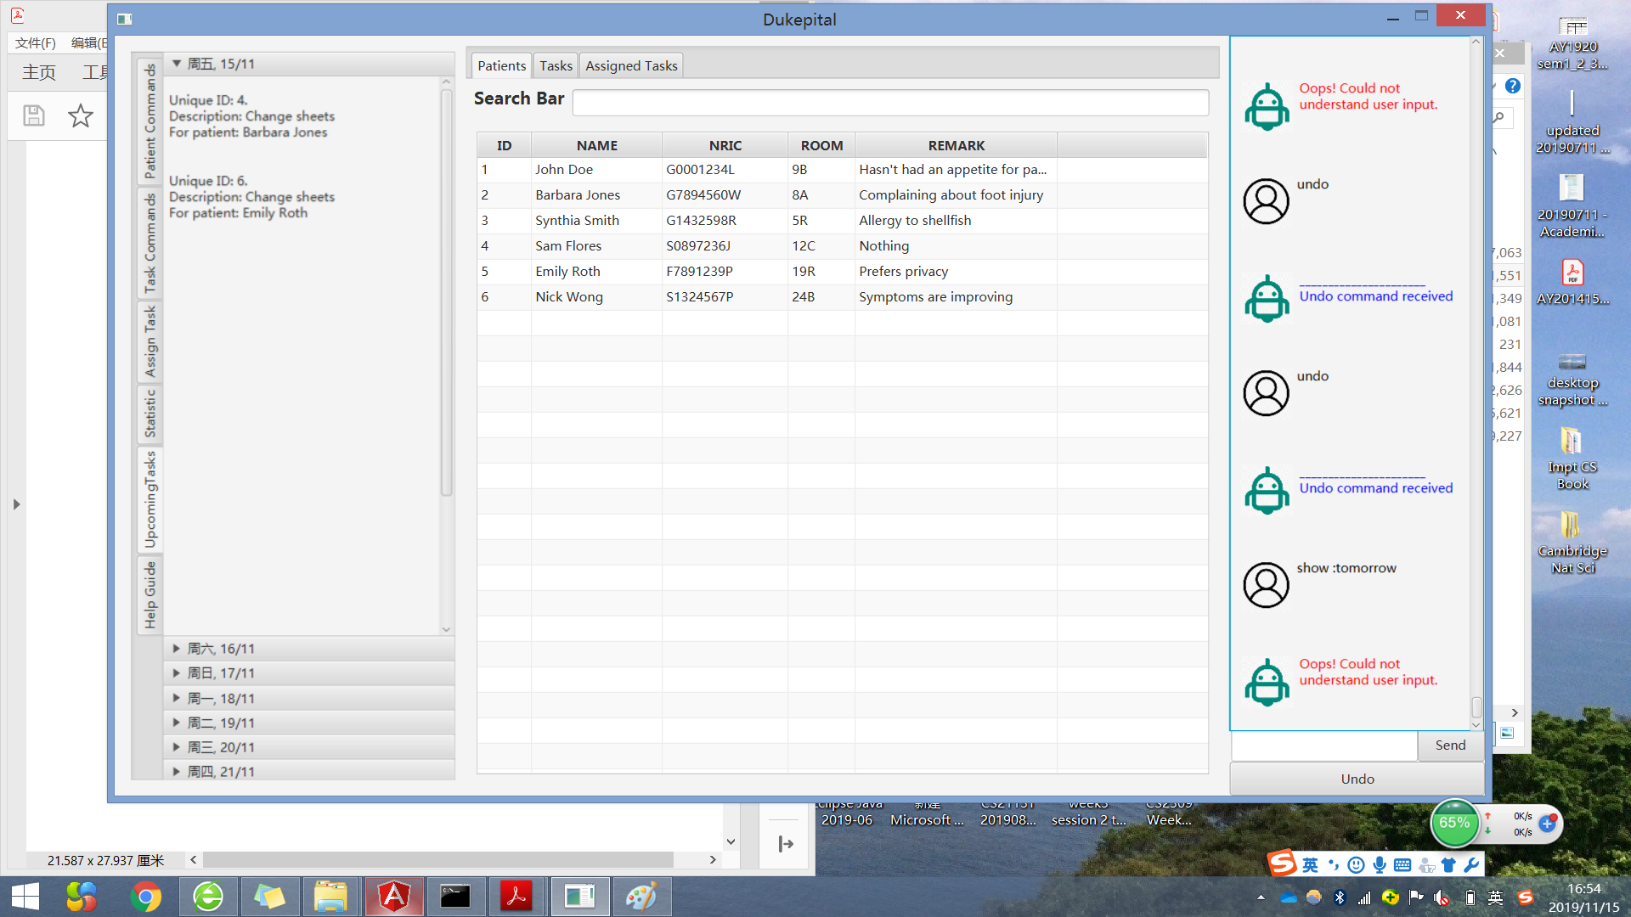Switch to the Tasks tab

pos(556,65)
